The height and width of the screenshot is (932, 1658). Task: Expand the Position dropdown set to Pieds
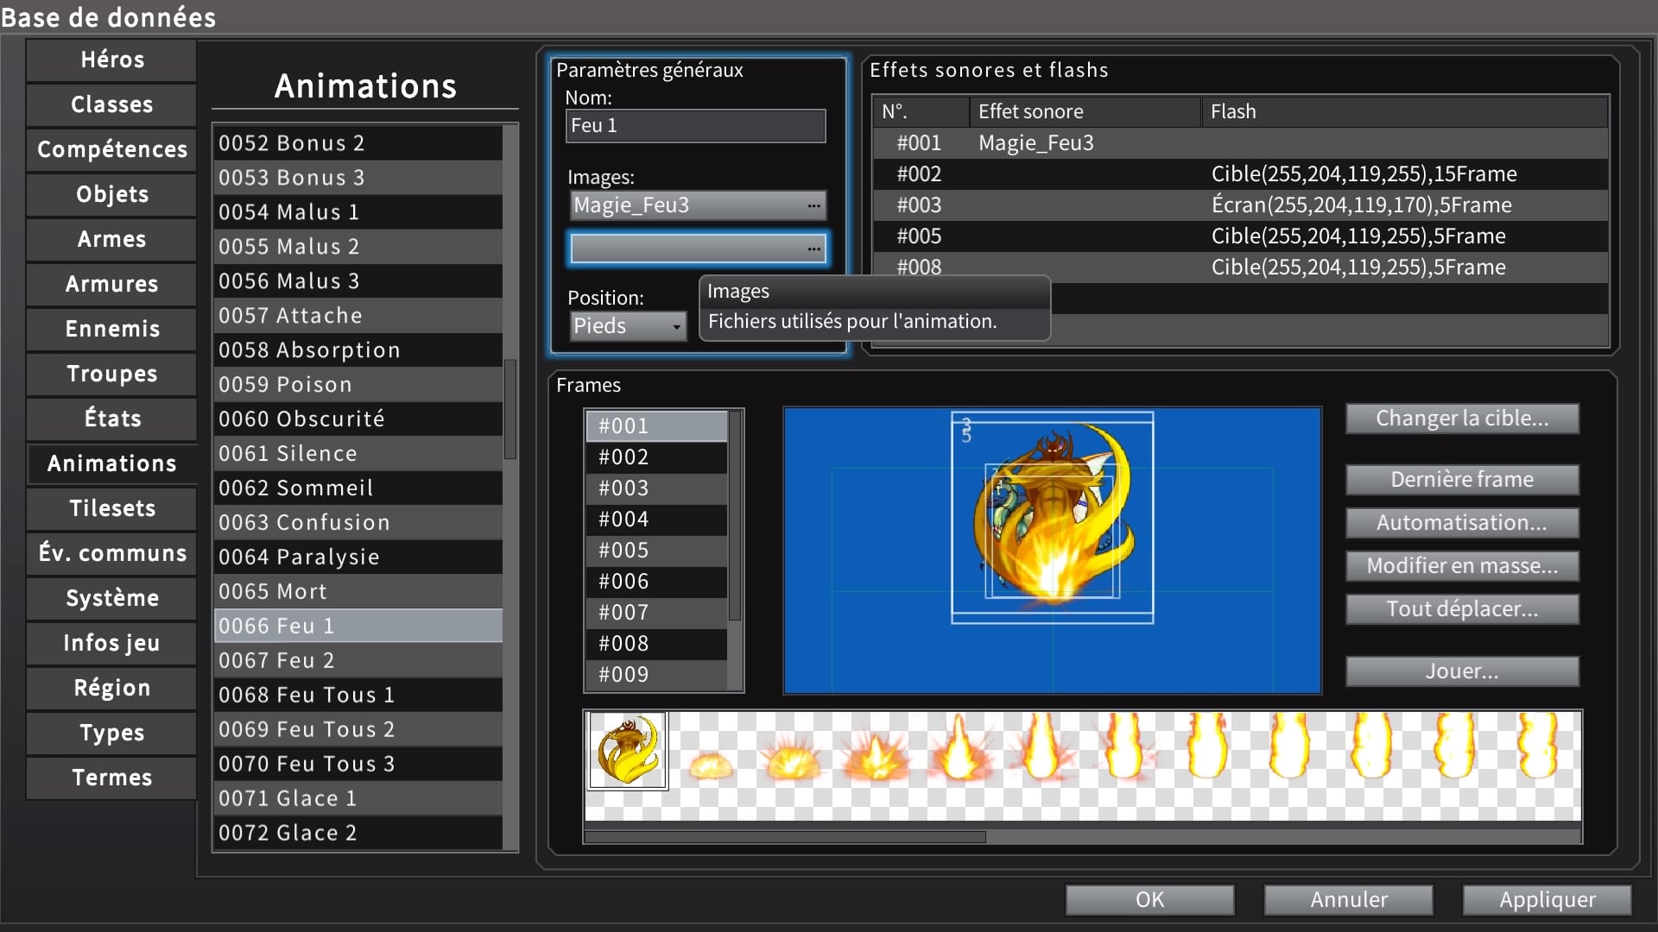[x=628, y=326]
